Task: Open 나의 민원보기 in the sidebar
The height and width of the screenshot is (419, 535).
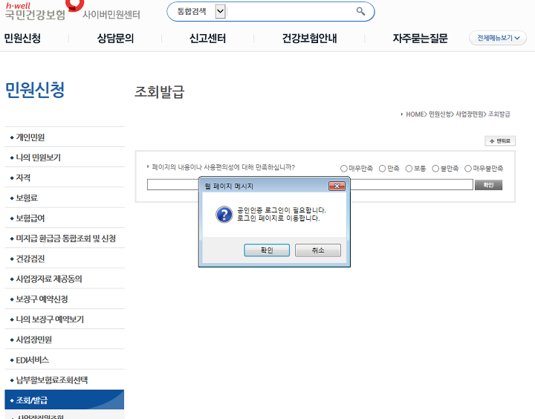Action: (x=65, y=157)
